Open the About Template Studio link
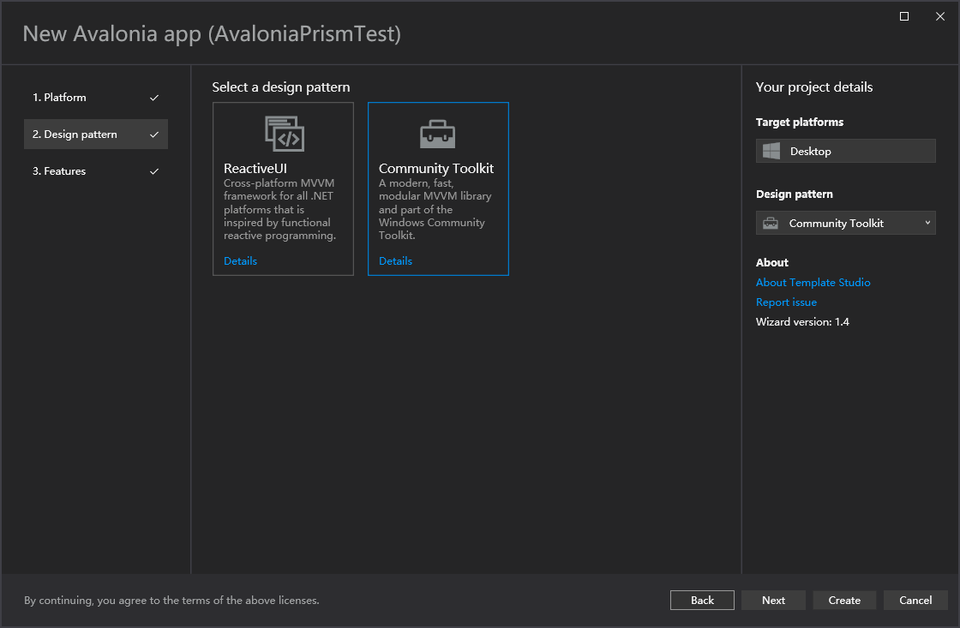 [813, 283]
